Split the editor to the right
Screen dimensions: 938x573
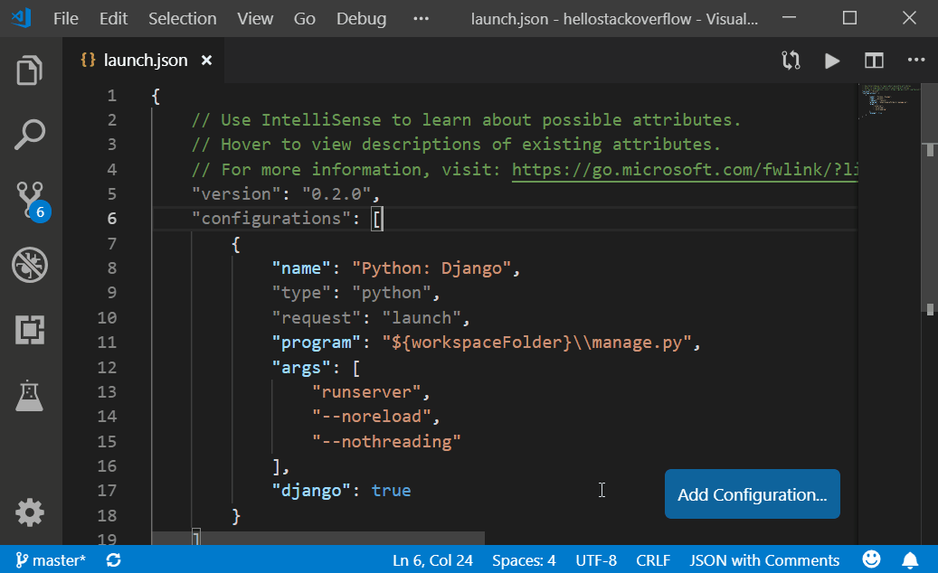point(874,61)
